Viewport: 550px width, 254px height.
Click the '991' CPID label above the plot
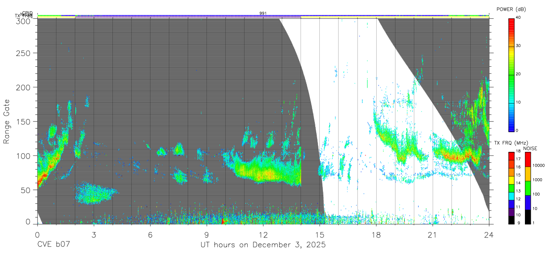[x=263, y=13]
